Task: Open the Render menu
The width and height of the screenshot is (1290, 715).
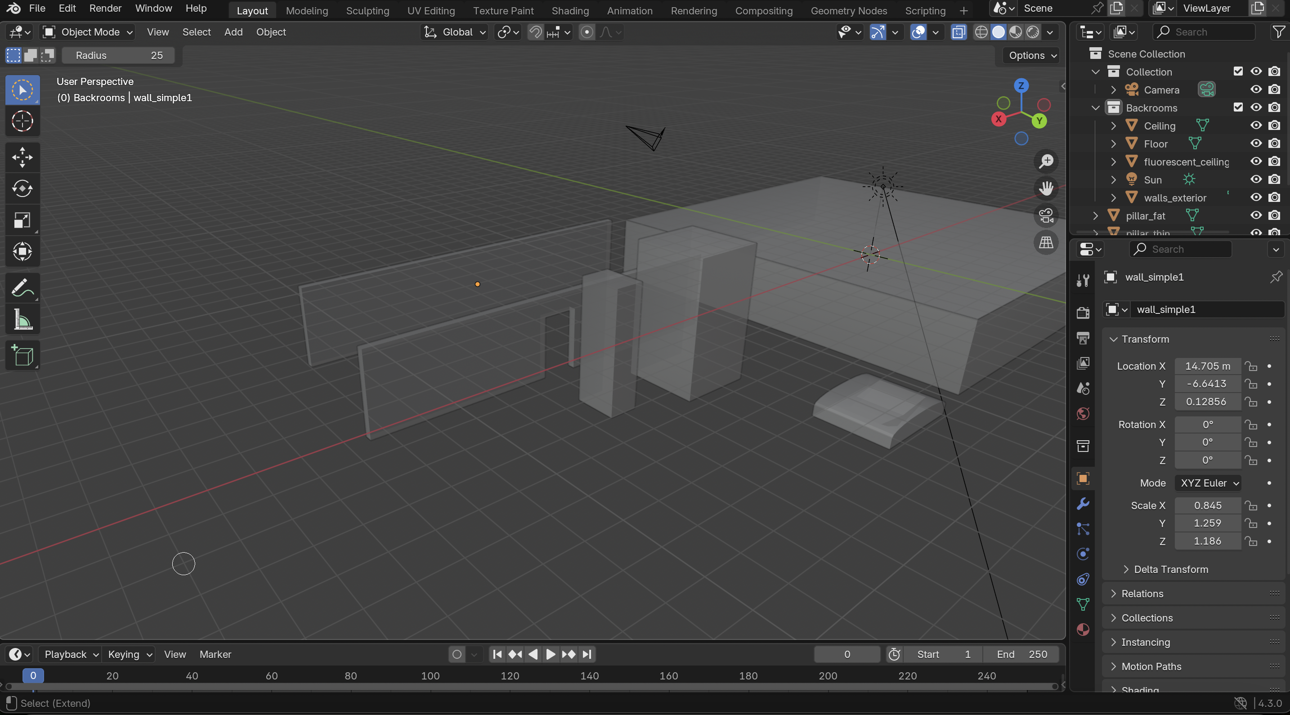Action: [105, 8]
